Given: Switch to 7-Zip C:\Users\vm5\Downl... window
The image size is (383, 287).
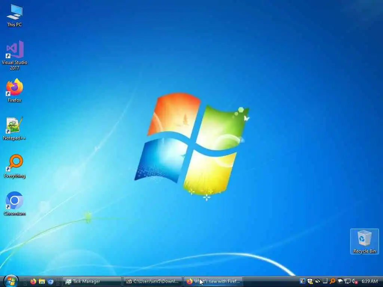Looking at the screenshot, I should 153,281.
